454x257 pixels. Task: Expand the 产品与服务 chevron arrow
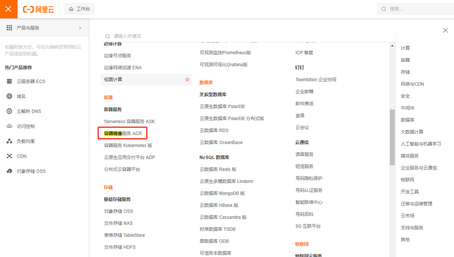[x=80, y=28]
